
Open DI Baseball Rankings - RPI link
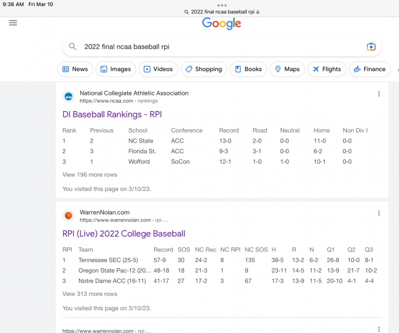112,114
